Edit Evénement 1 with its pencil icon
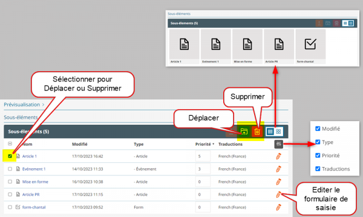363x217 pixels. tap(278, 169)
